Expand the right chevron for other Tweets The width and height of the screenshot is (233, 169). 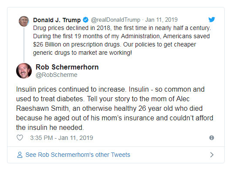coord(212,155)
